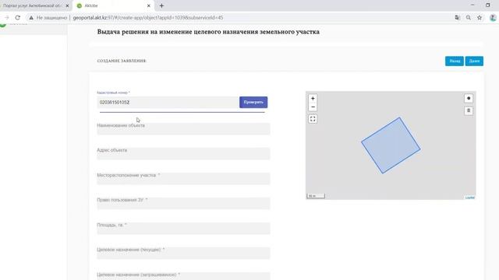Focus the Площадь, га field
The height and width of the screenshot is (280, 499).
(183, 228)
